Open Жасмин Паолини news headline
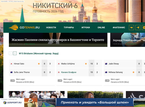Image resolution: width=145 pixels, height=107 pixels. click(58, 40)
